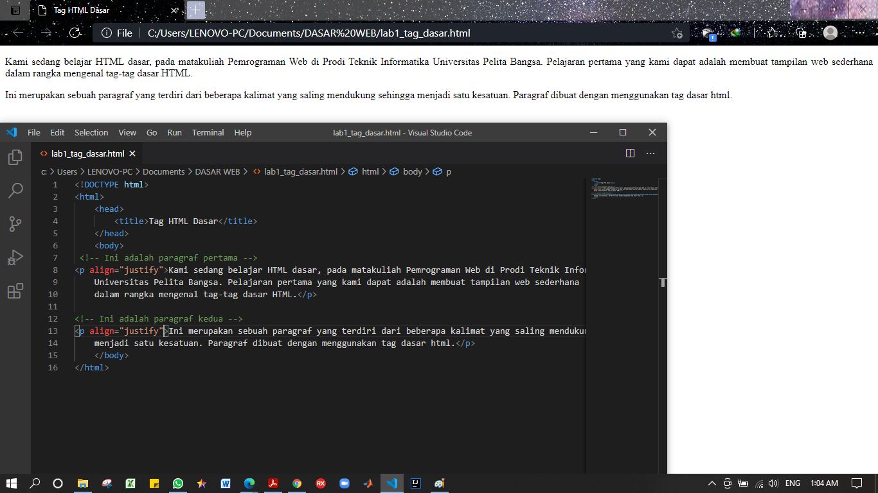Expand the hidden icons tray arrow
Image resolution: width=878 pixels, height=493 pixels.
pos(711,483)
